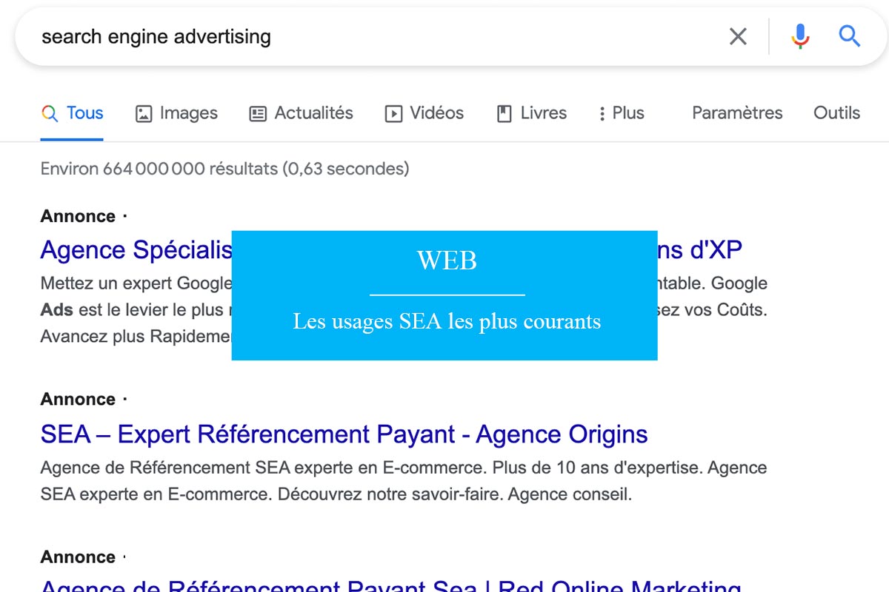Image resolution: width=889 pixels, height=592 pixels.
Task: Open the Red Online Marketing ad link
Action: click(391, 585)
